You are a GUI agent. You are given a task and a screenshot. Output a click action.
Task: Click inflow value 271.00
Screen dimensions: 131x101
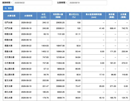(113, 86)
